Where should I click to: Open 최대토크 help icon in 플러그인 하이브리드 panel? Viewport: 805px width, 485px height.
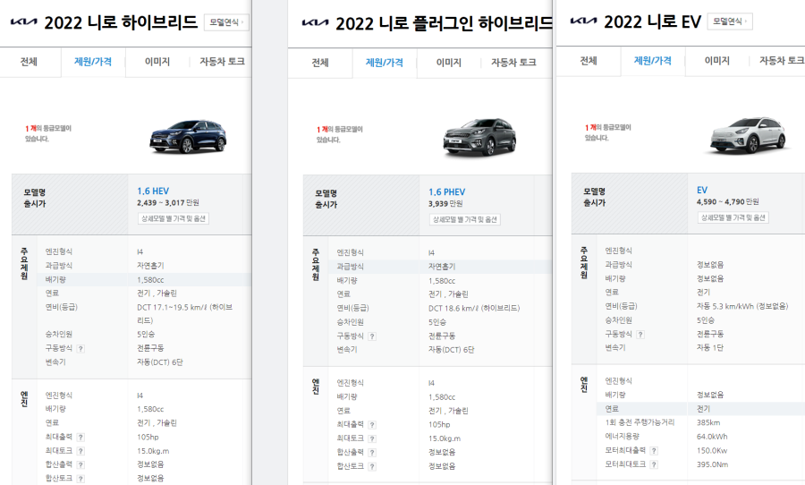click(372, 438)
